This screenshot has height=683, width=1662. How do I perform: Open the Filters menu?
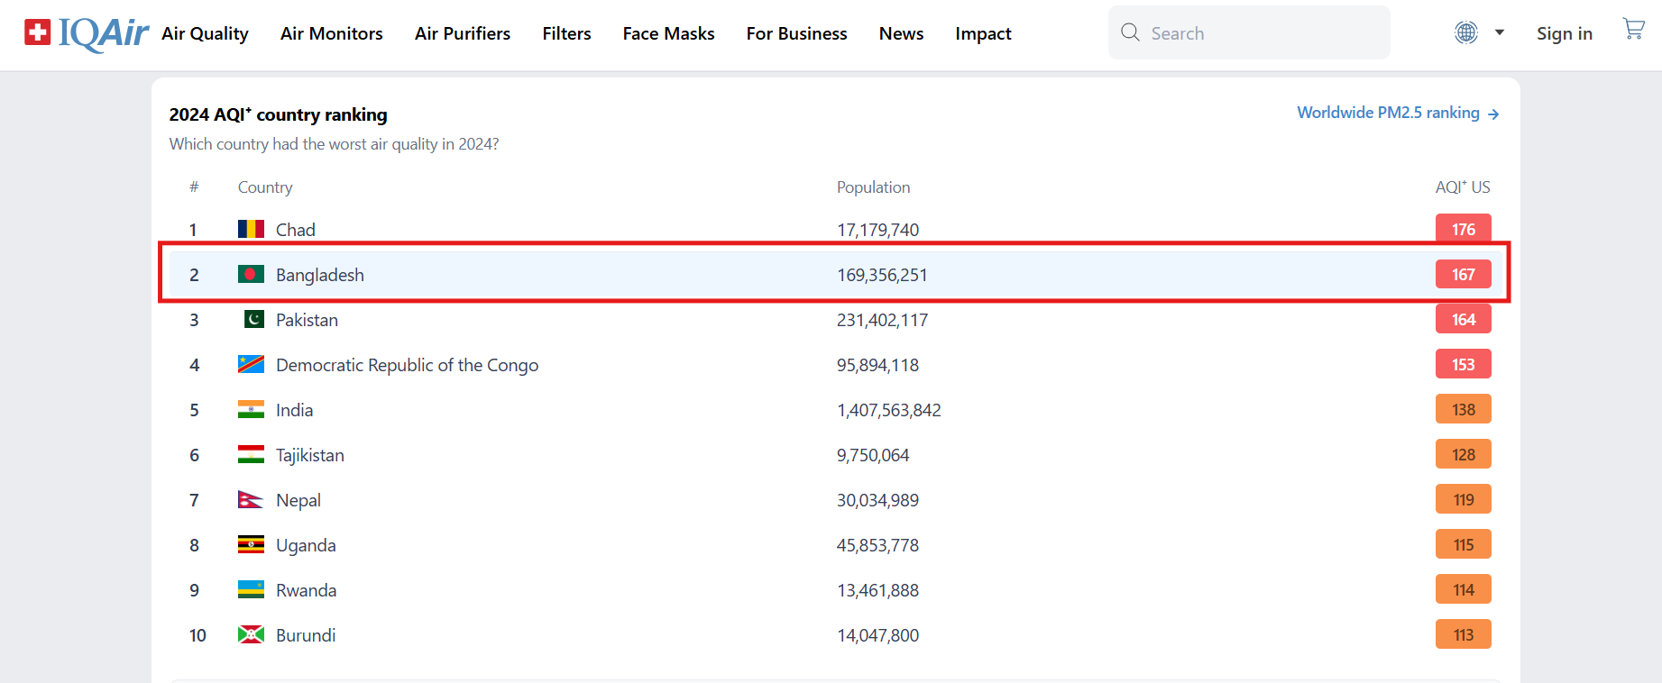tap(566, 33)
